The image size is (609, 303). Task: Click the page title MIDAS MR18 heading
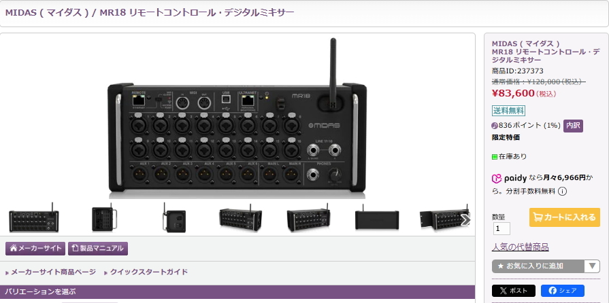coord(150,12)
